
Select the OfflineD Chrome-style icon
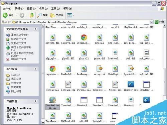coord(84,37)
